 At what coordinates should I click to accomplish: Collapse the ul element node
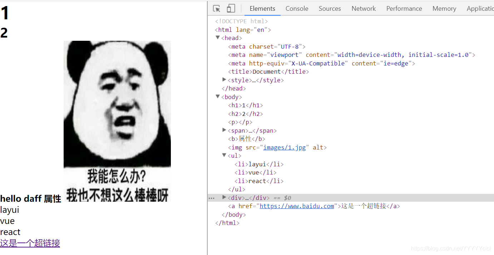coord(224,155)
